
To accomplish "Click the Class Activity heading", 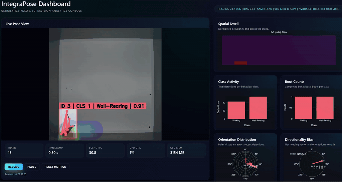I will pyautogui.click(x=228, y=81).
